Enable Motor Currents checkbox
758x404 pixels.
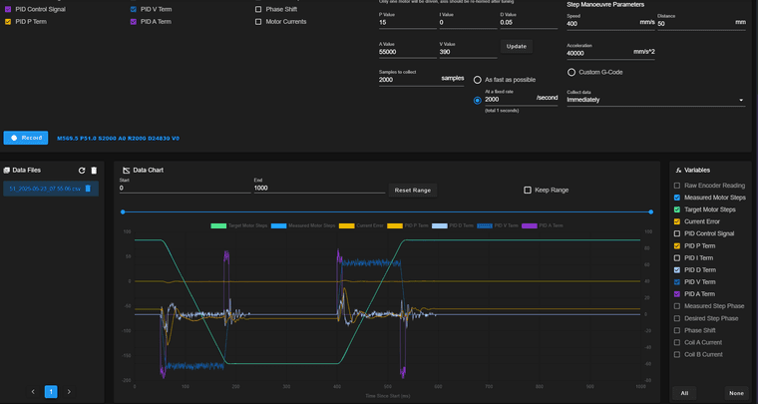pos(258,22)
